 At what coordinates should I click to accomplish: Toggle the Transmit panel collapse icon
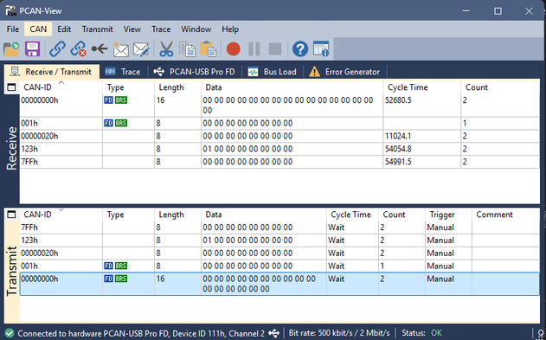[11, 215]
